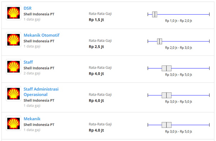Click the Shell logo beside Staff
Image resolution: width=216 pixels, height=141 pixels.
point(14,67)
